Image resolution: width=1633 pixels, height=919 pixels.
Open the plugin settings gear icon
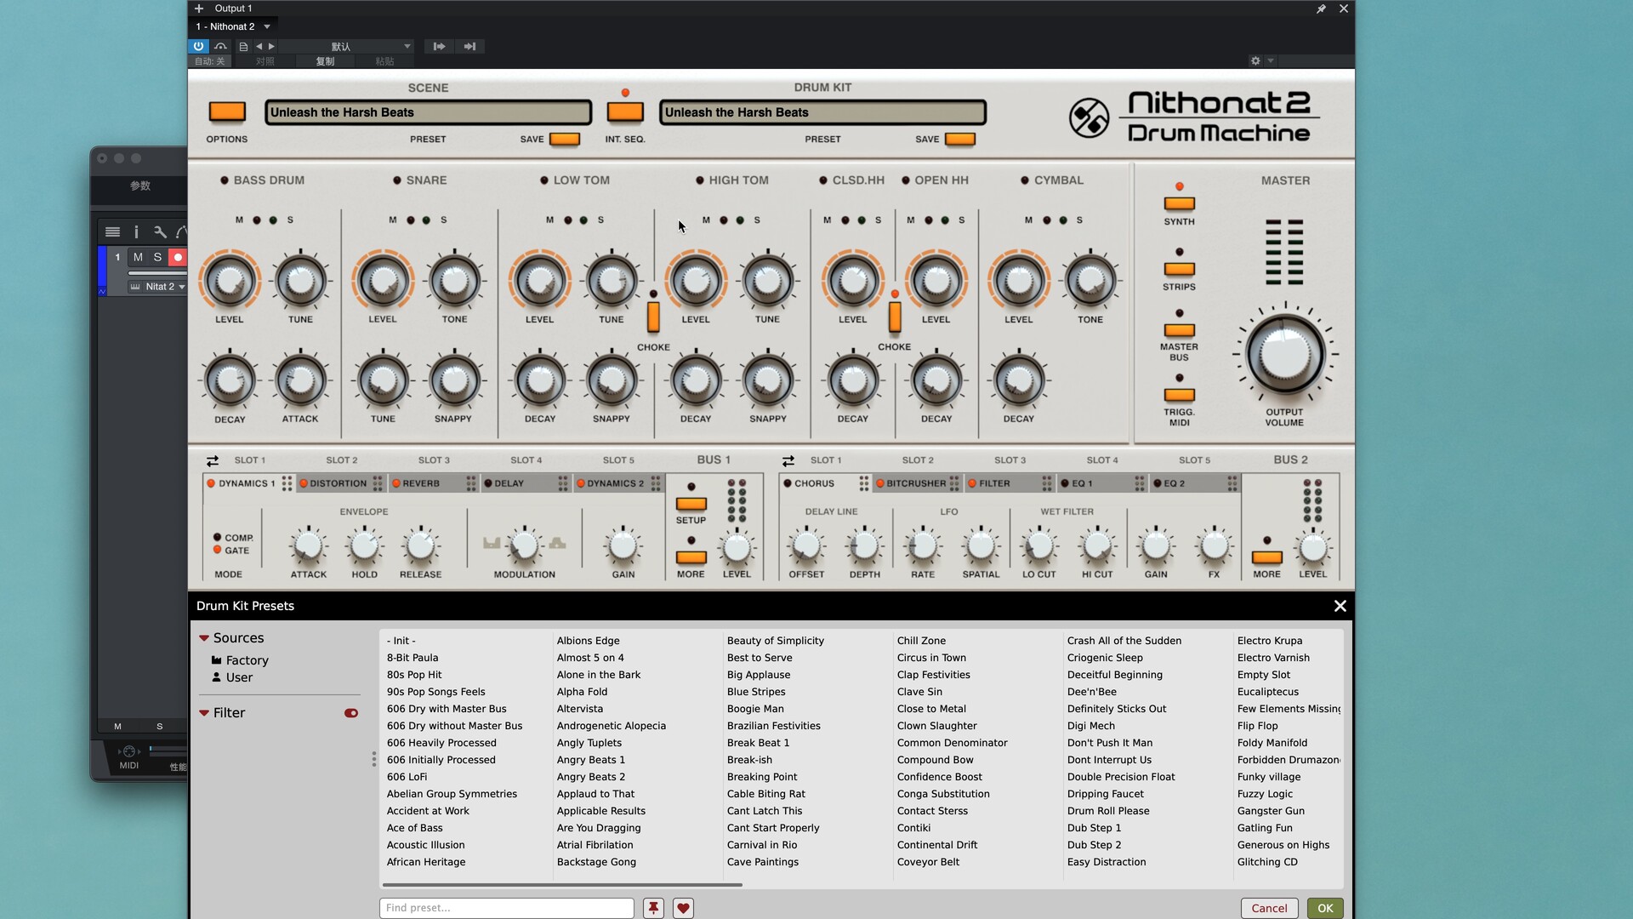(x=1255, y=61)
